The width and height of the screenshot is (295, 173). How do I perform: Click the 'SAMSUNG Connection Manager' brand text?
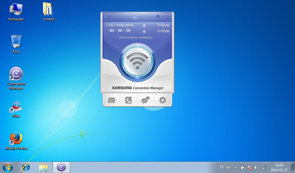(137, 88)
